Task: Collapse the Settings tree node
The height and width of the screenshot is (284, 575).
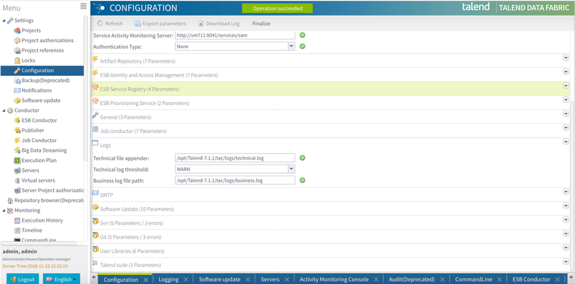Action: pyautogui.click(x=4, y=21)
